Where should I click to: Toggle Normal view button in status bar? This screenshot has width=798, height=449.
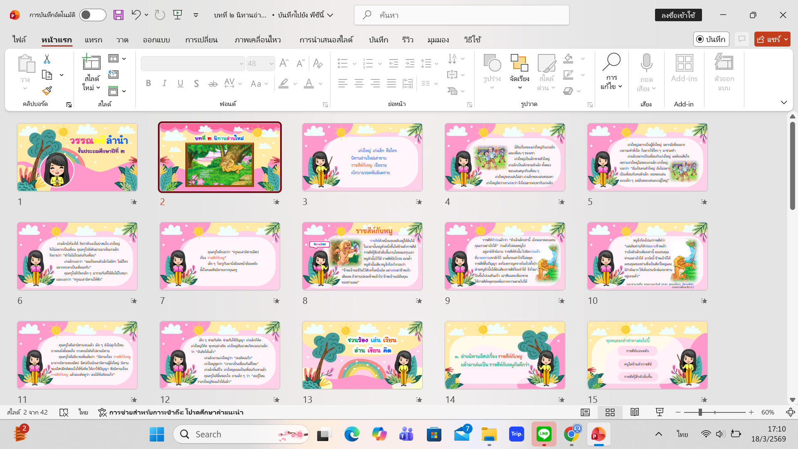(x=585, y=412)
